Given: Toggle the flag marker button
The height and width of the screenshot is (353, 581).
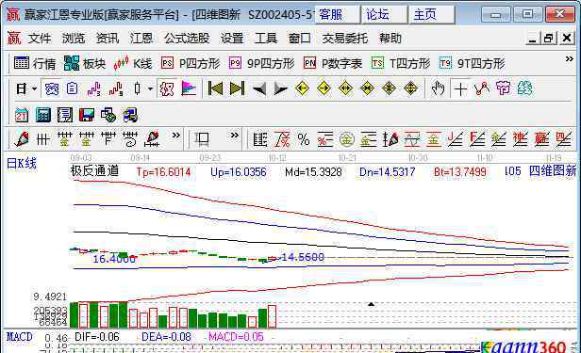Looking at the screenshot, I should [x=189, y=88].
